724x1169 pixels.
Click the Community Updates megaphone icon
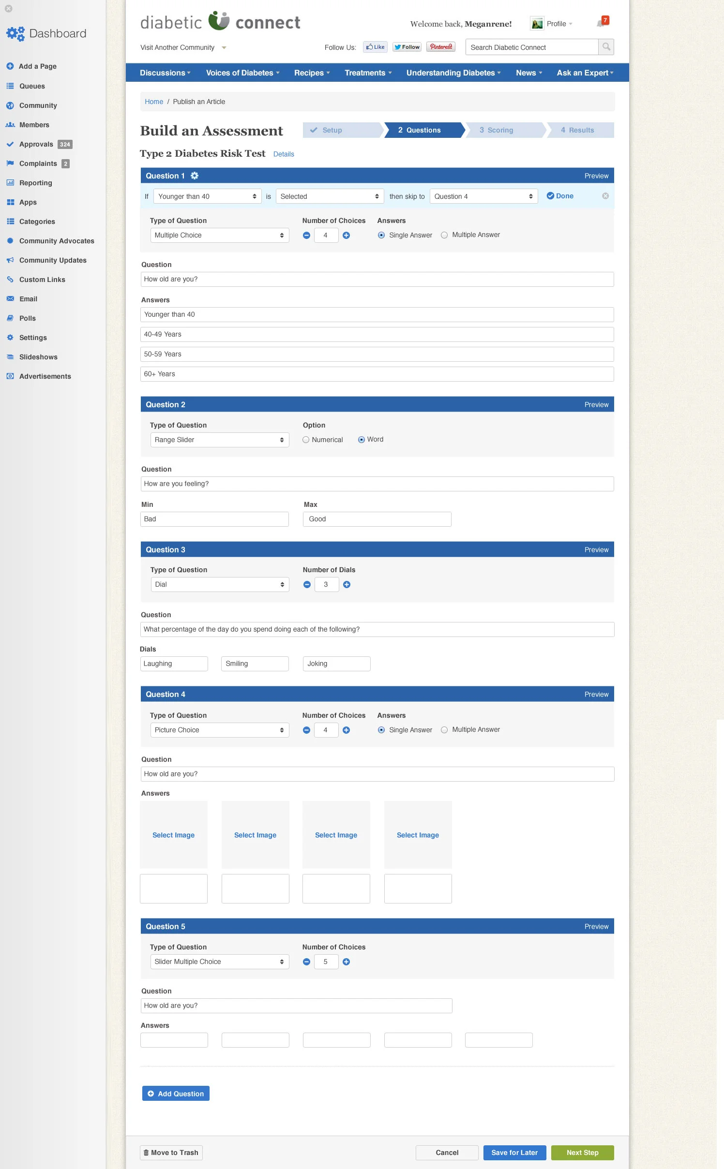click(10, 260)
